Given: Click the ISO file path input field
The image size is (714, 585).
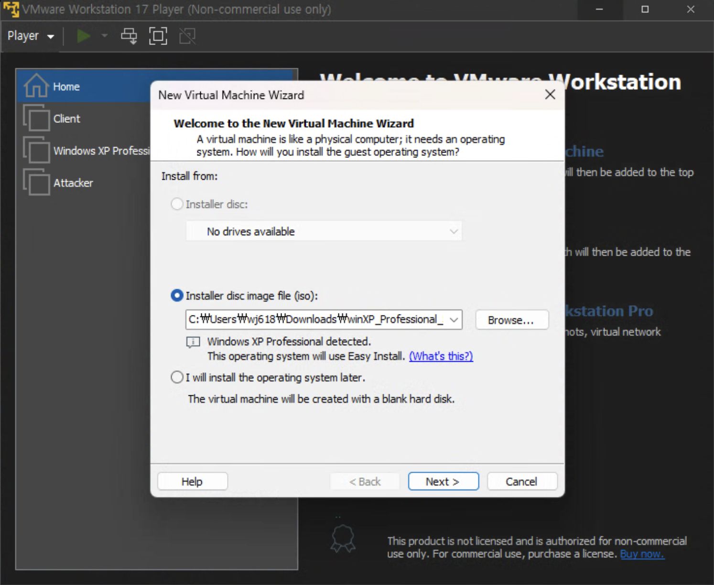Looking at the screenshot, I should point(315,319).
